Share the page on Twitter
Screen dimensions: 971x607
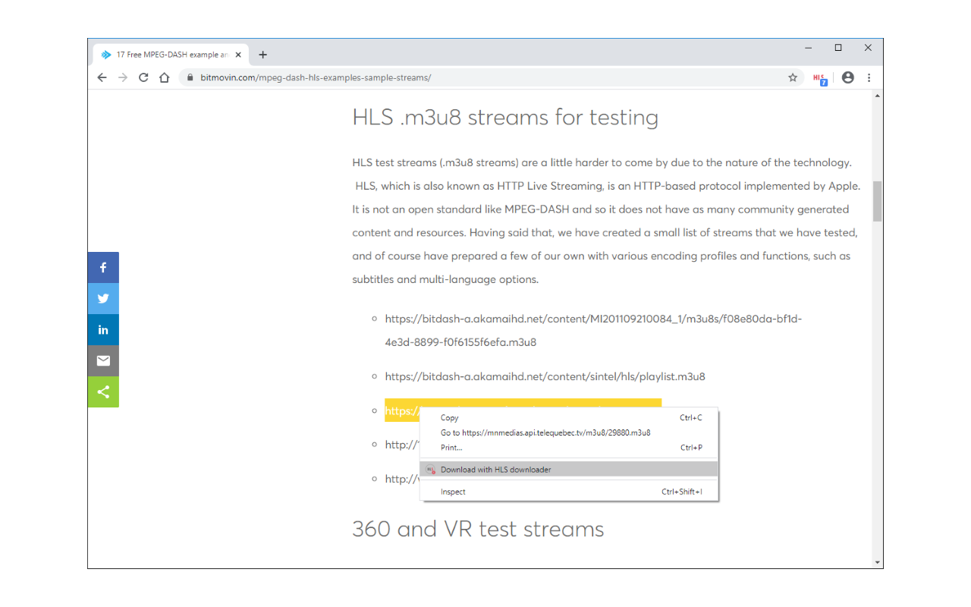tap(103, 298)
